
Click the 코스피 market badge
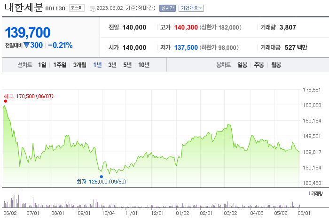[x=77, y=8]
